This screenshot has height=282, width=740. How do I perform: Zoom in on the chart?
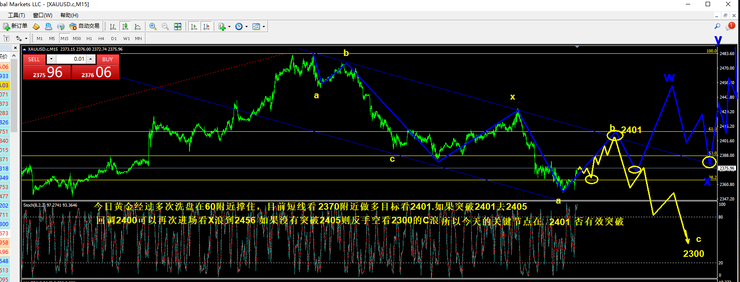pyautogui.click(x=153, y=26)
